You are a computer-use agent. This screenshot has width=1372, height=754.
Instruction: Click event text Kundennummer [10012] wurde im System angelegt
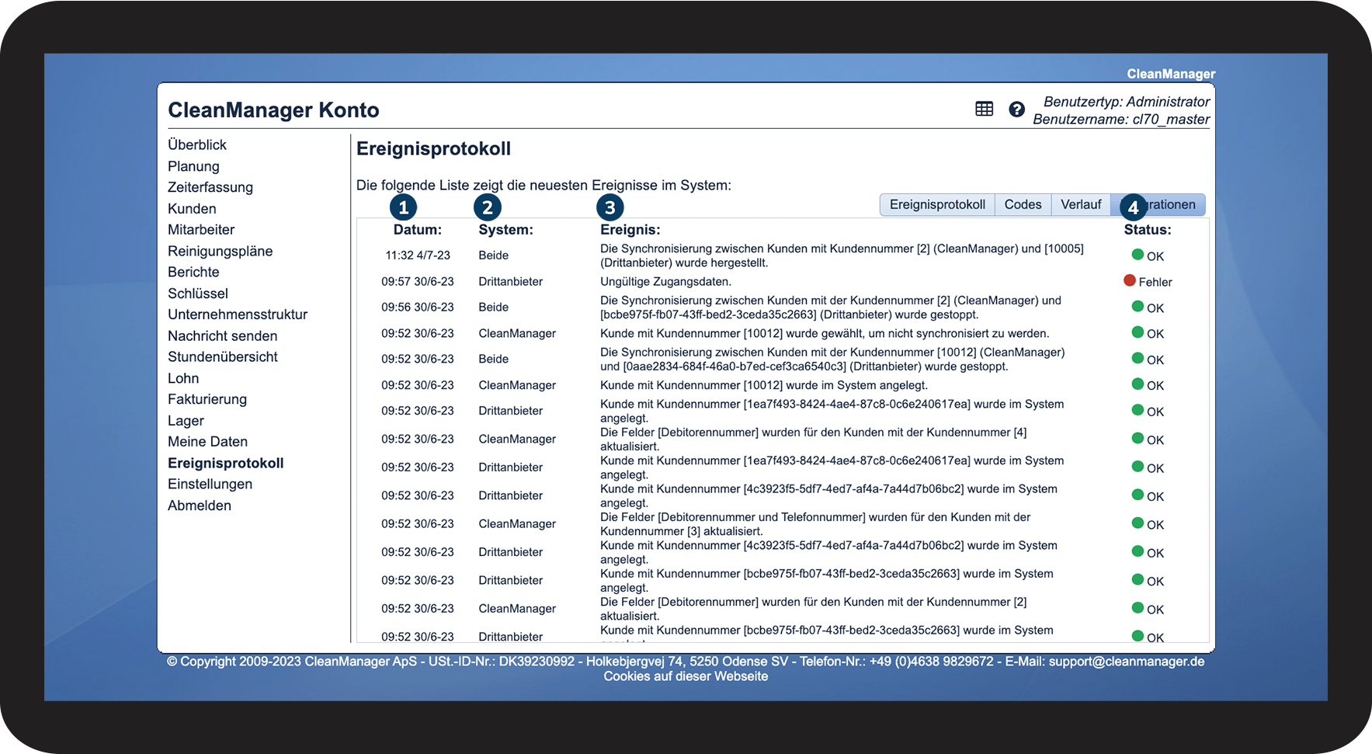pyautogui.click(x=764, y=385)
